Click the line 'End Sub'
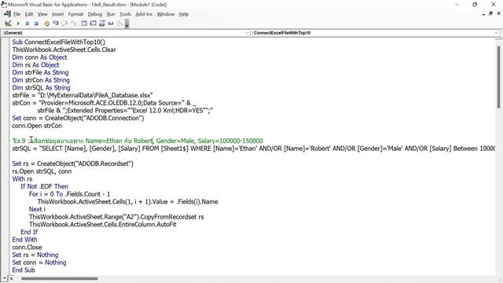Image resolution: width=503 pixels, height=283 pixels. pyautogui.click(x=24, y=270)
